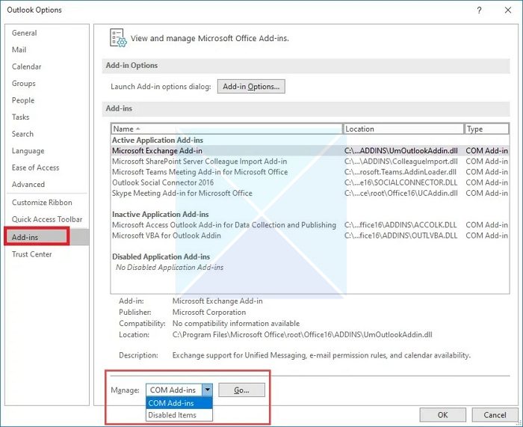Viewport: 523px width, 427px height.
Task: Select Calendar in the options sidebar
Action: pyautogui.click(x=26, y=67)
